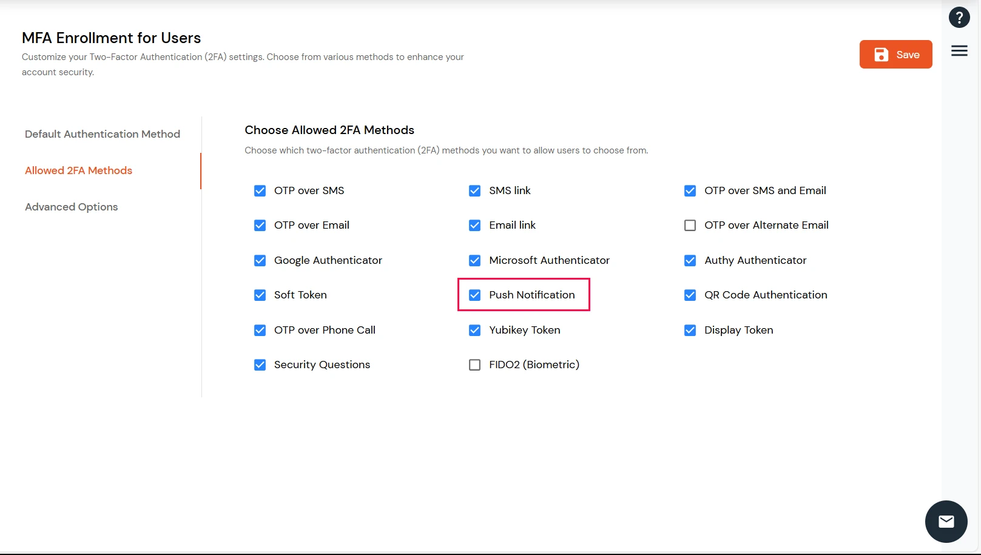Disable Push Notification method

(x=474, y=295)
